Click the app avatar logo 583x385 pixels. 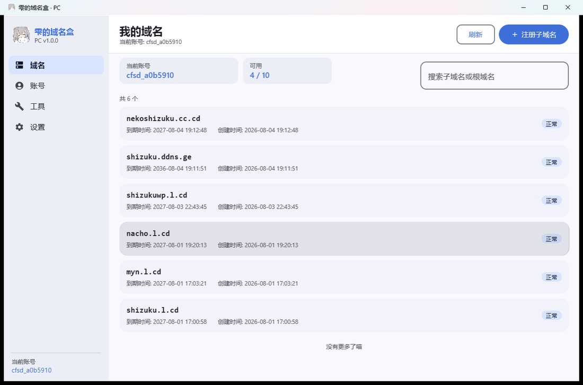(22, 35)
